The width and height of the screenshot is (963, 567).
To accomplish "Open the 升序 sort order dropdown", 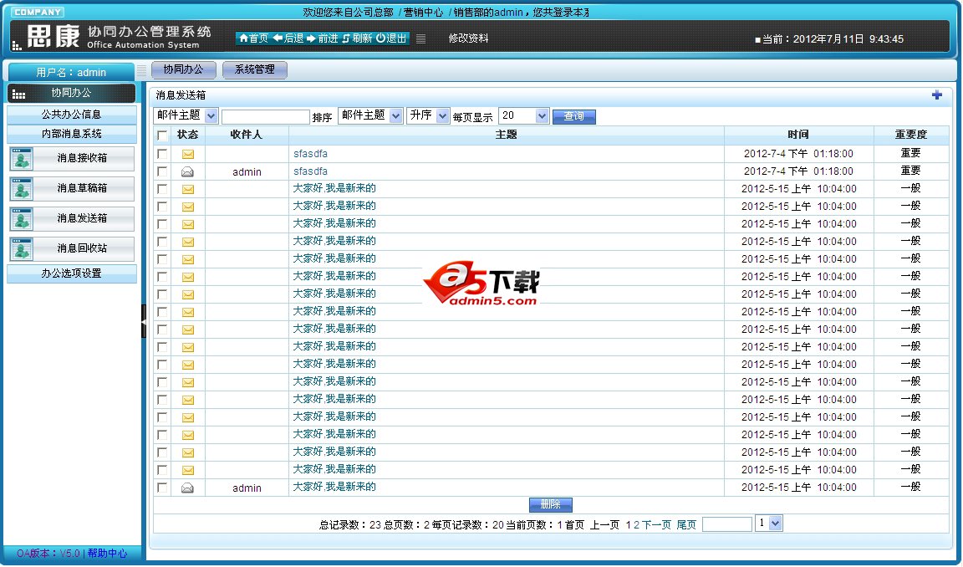I will [442, 116].
